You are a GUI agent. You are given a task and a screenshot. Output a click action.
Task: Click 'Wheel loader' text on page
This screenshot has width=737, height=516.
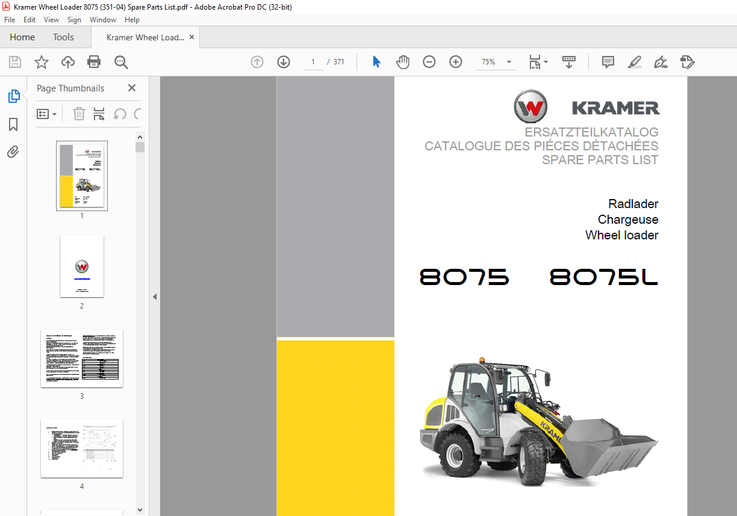pyautogui.click(x=622, y=235)
